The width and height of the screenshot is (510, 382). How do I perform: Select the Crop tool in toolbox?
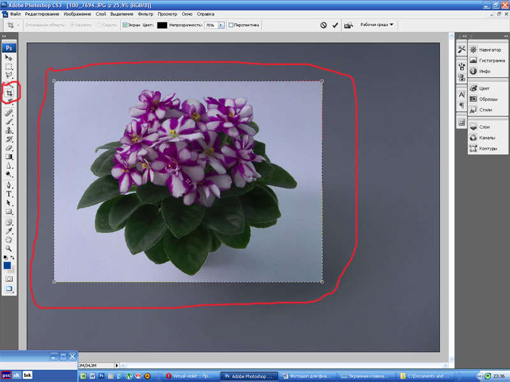[10, 93]
